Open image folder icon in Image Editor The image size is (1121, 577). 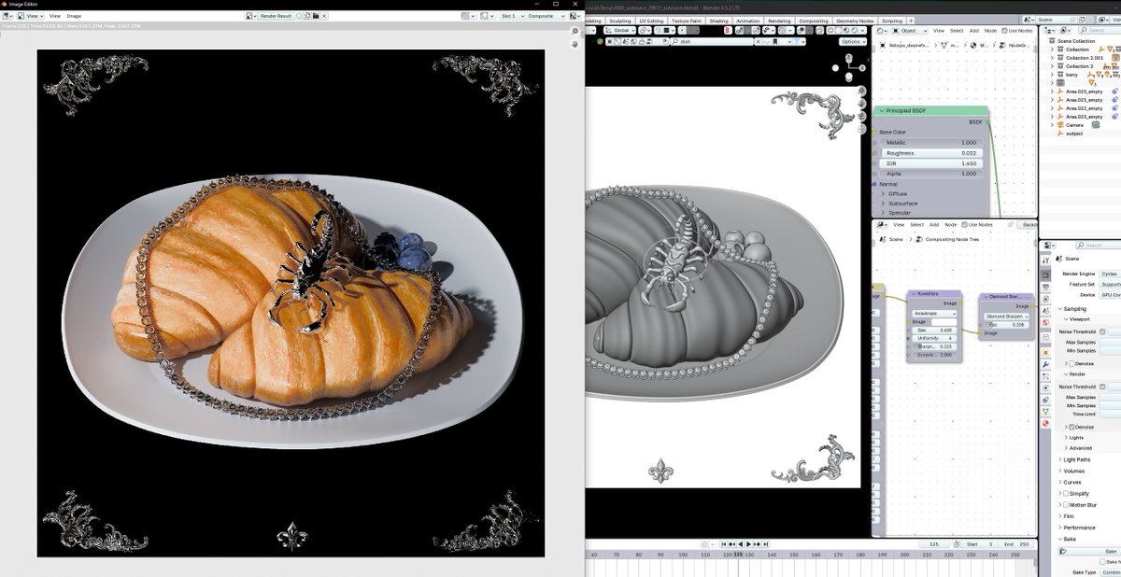point(317,16)
